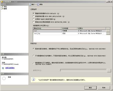Screen dimensions: 113x91
Task: Enable 还原每个备份之前进行提示 checkbox
Action: click(34, 19)
